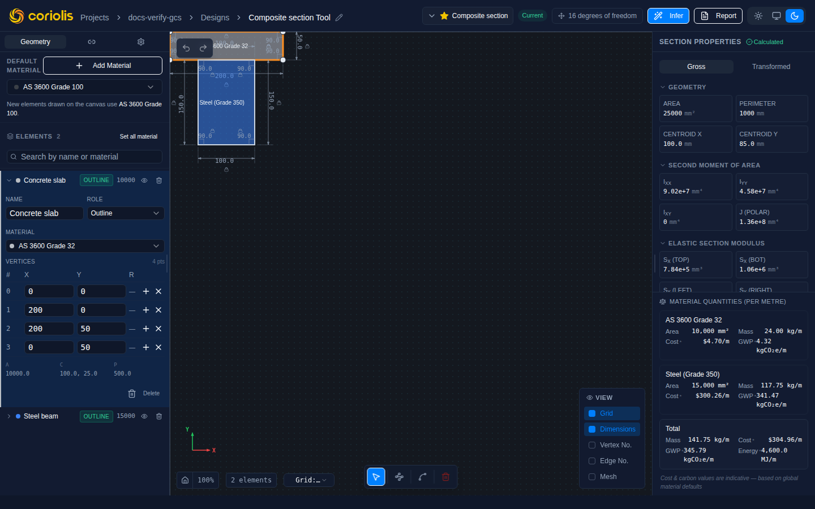Click the Concrete slab name field
Screen dimensions: 815x509
tap(45, 213)
